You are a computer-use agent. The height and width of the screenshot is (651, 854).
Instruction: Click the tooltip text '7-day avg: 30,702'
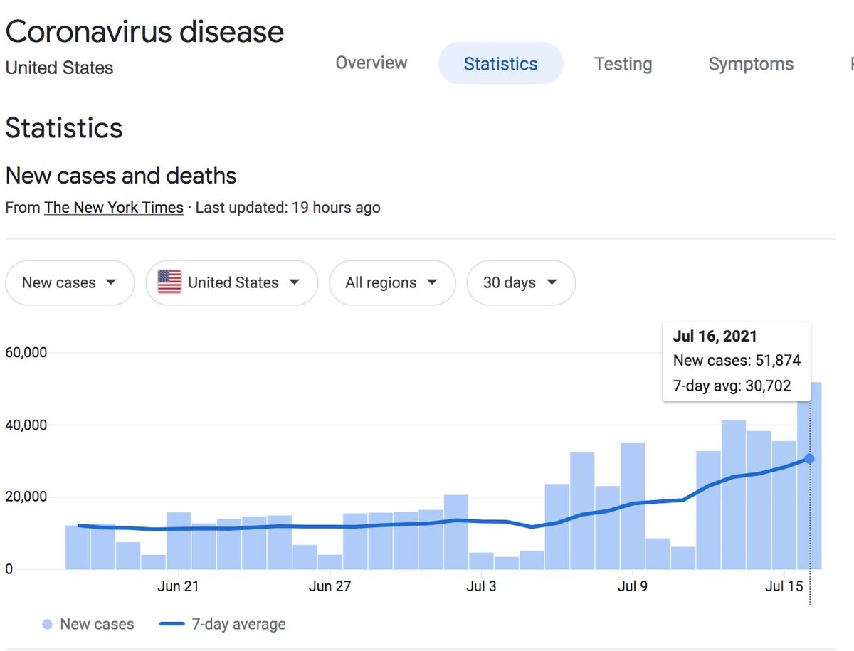[x=732, y=386]
